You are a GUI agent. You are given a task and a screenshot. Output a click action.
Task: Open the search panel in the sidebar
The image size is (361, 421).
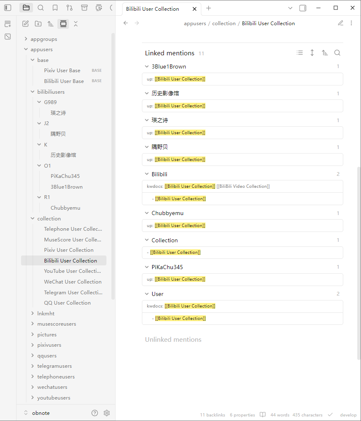[40, 8]
